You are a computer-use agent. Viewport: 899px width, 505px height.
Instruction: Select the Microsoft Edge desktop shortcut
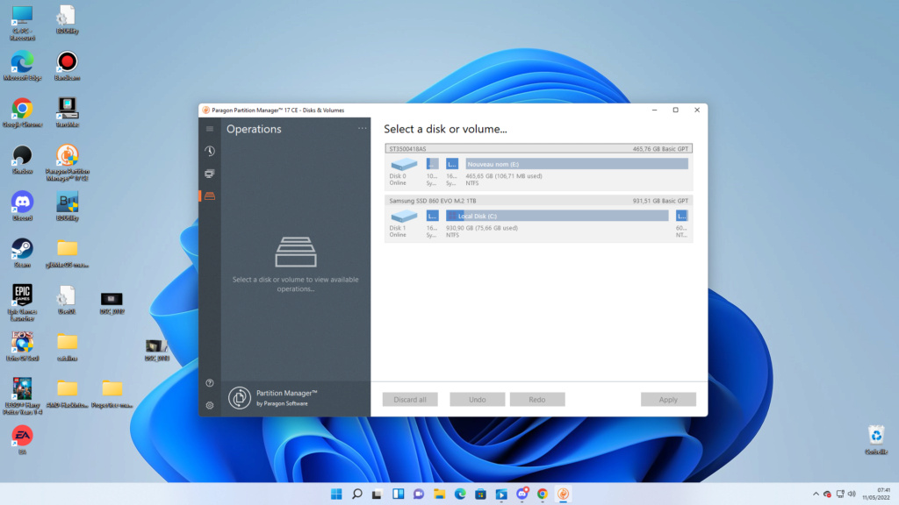pyautogui.click(x=22, y=66)
